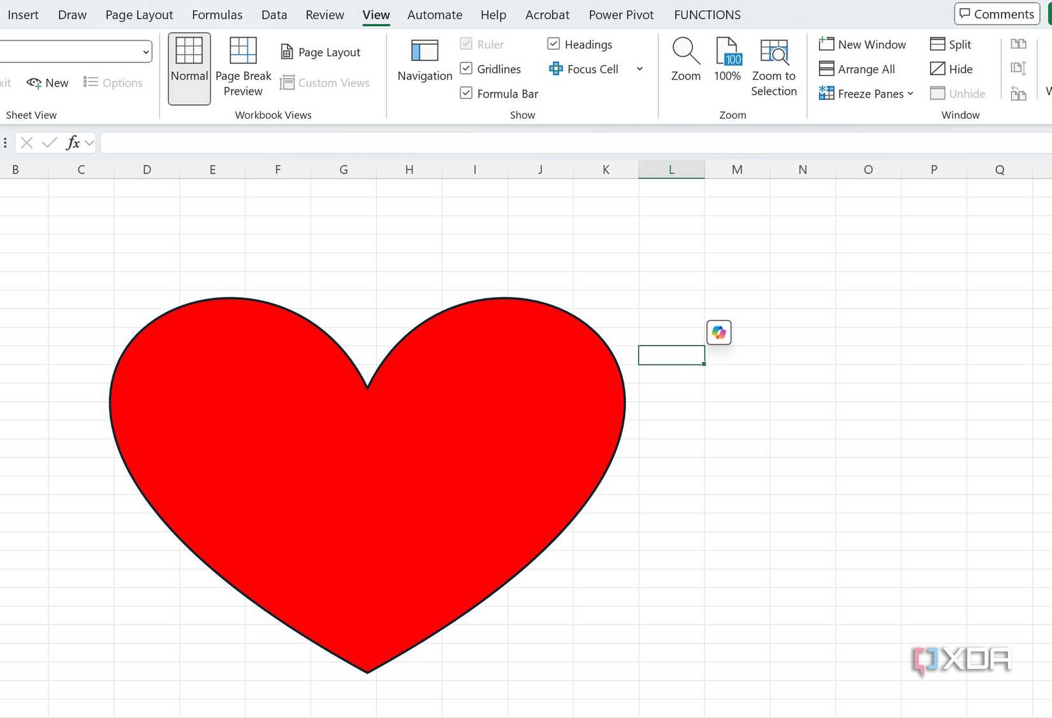The image size is (1052, 718).
Task: Select the red heart shape
Action: (x=367, y=478)
